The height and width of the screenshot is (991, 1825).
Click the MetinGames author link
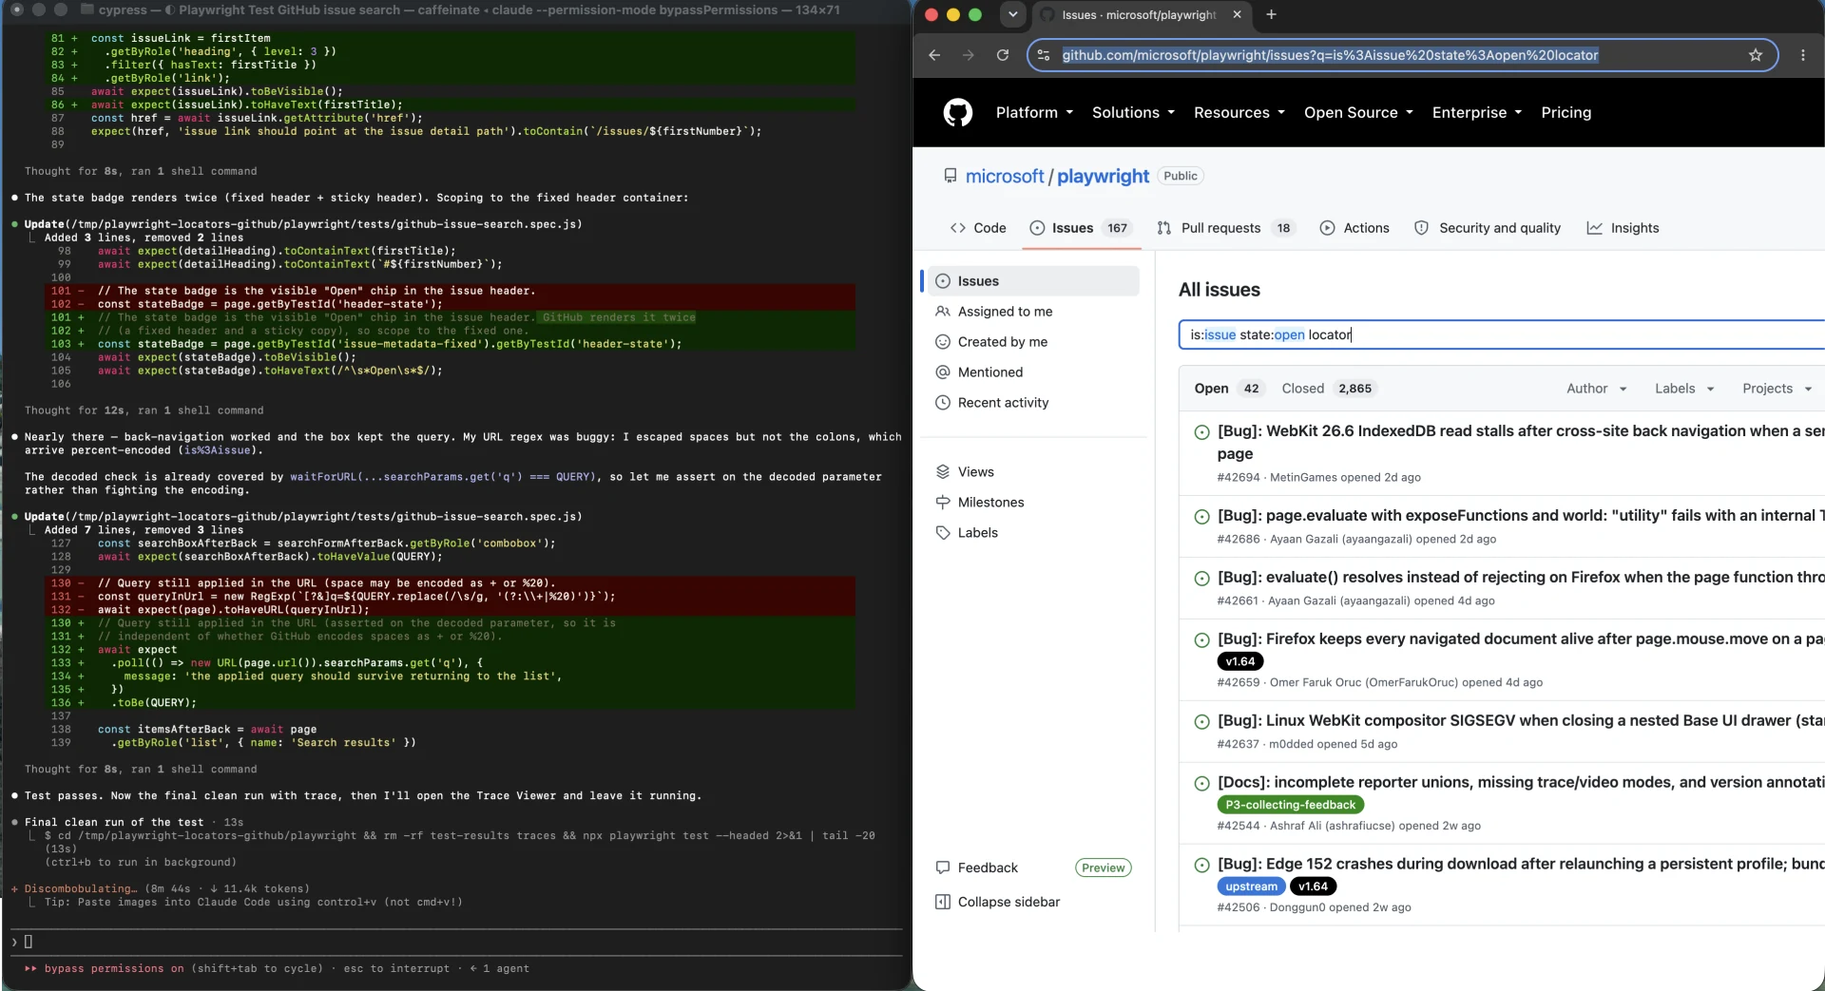coord(1303,478)
